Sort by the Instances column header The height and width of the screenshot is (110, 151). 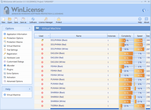(x=113, y=36)
